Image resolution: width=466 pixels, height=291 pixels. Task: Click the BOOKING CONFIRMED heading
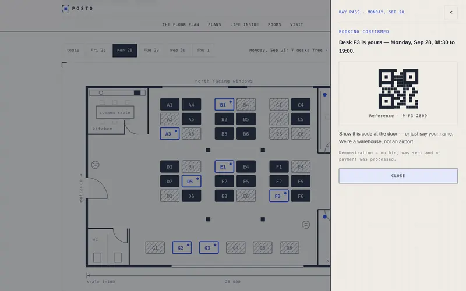pyautogui.click(x=363, y=31)
